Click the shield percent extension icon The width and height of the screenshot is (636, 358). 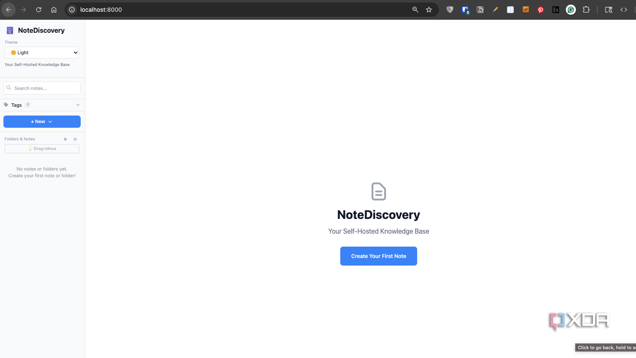click(x=450, y=10)
